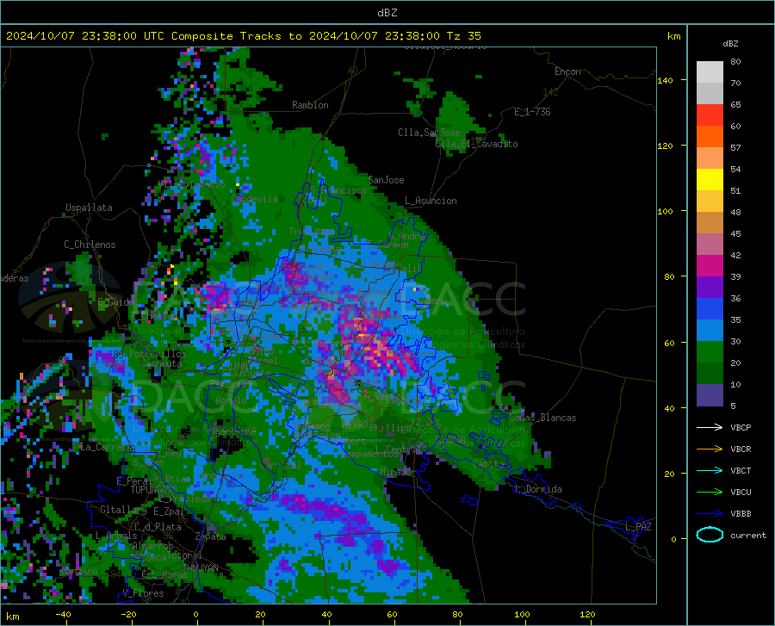Click the cyan VBCT arrow legend icon
This screenshot has height=626, width=775.
tap(710, 470)
